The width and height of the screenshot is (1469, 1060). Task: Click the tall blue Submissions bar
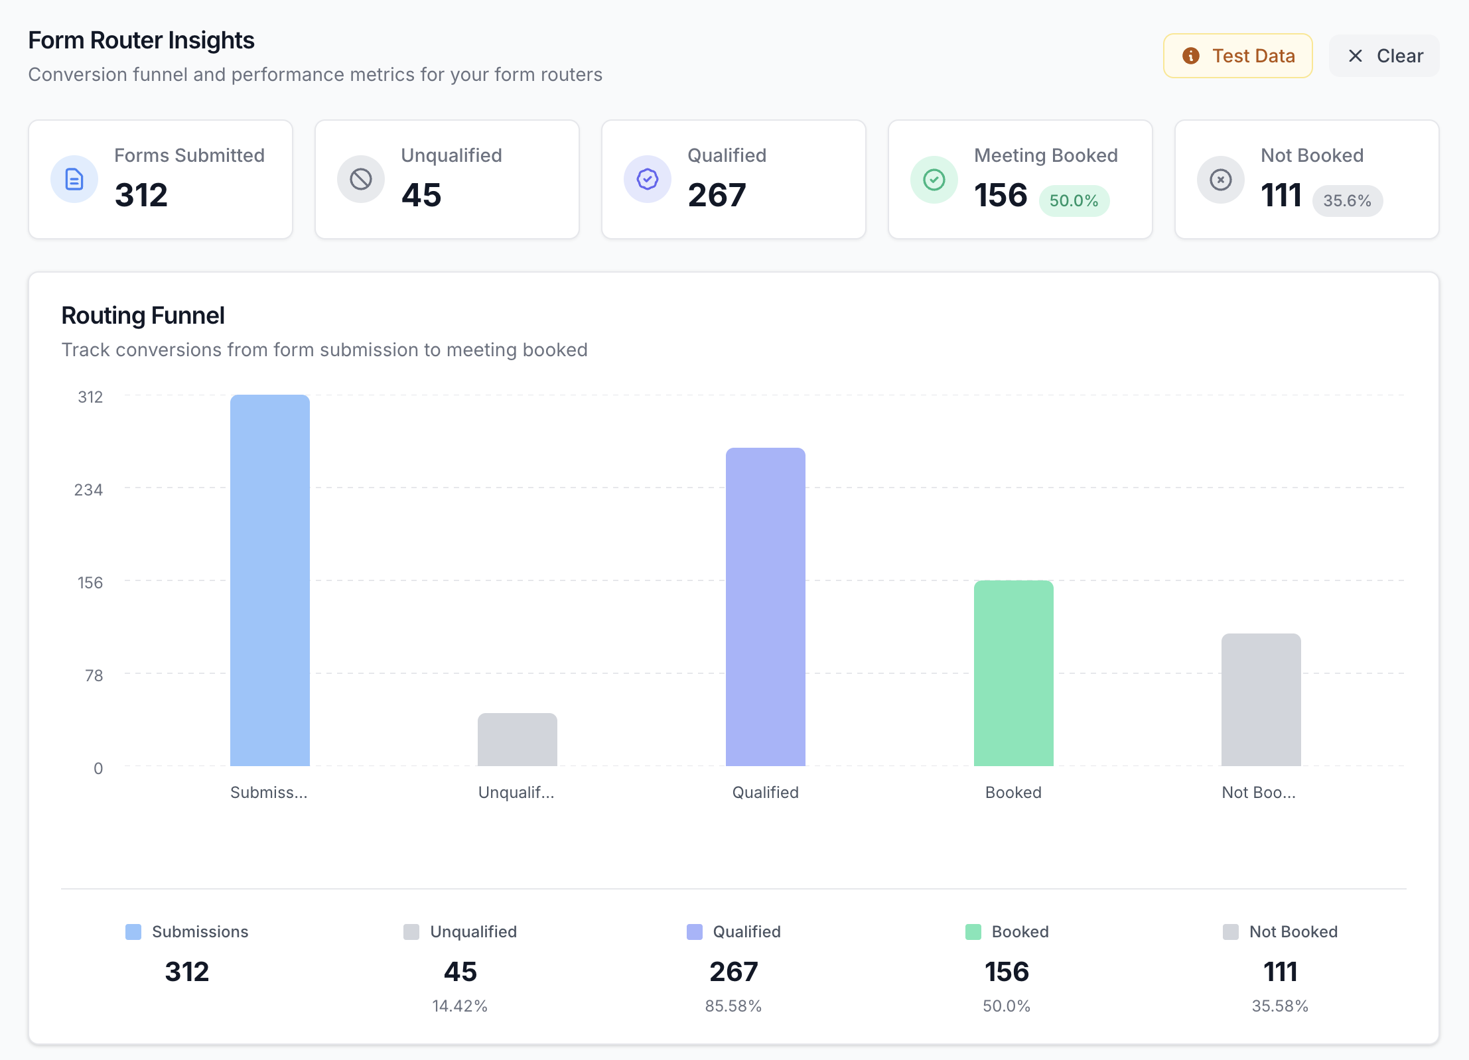pos(270,580)
